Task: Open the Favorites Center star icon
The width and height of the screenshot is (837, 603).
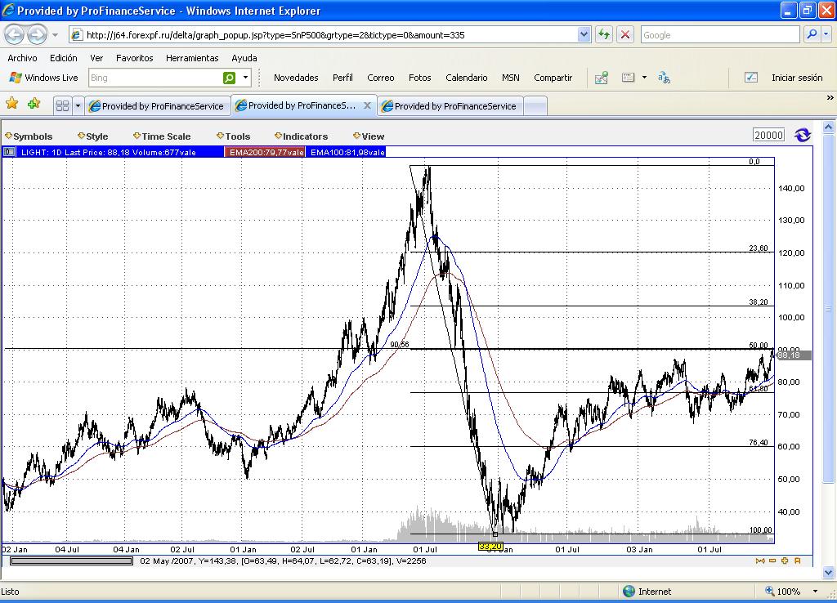Action: click(12, 104)
